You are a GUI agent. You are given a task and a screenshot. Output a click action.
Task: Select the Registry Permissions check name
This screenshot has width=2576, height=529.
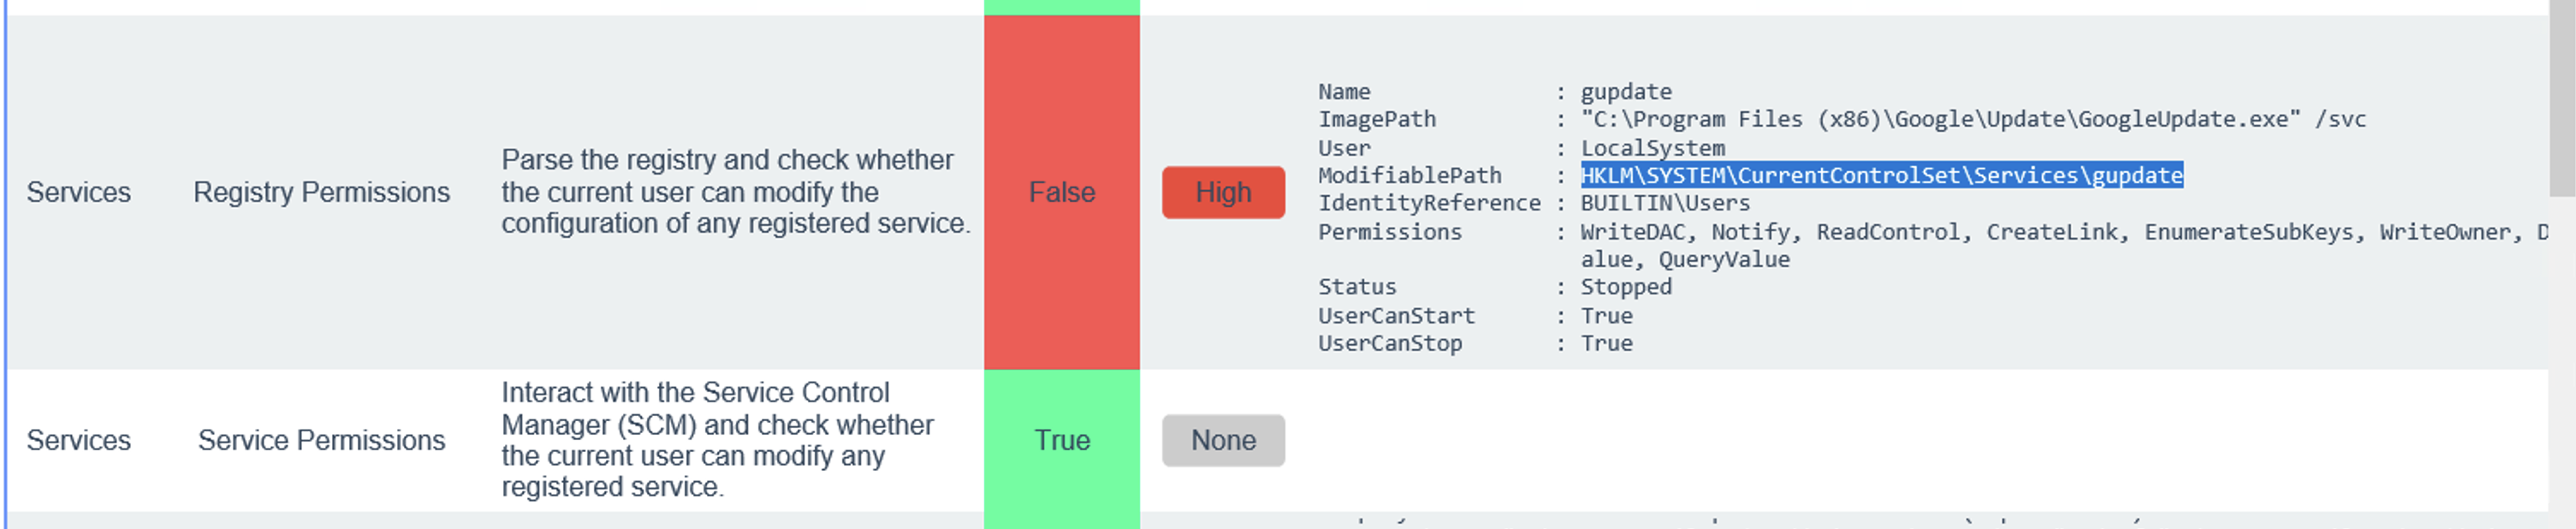click(321, 192)
